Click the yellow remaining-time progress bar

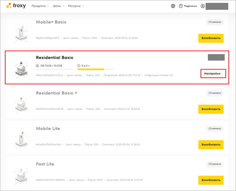click(x=96, y=70)
